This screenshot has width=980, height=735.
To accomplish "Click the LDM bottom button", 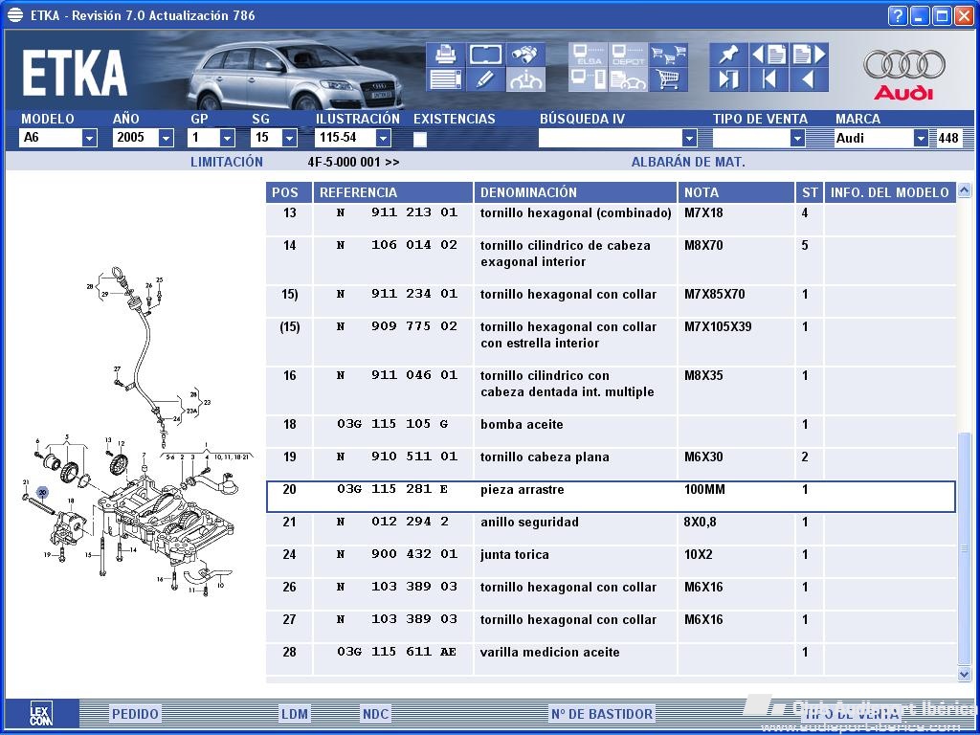I will (x=295, y=714).
